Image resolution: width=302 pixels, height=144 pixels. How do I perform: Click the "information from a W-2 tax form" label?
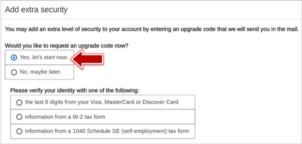click(65, 117)
